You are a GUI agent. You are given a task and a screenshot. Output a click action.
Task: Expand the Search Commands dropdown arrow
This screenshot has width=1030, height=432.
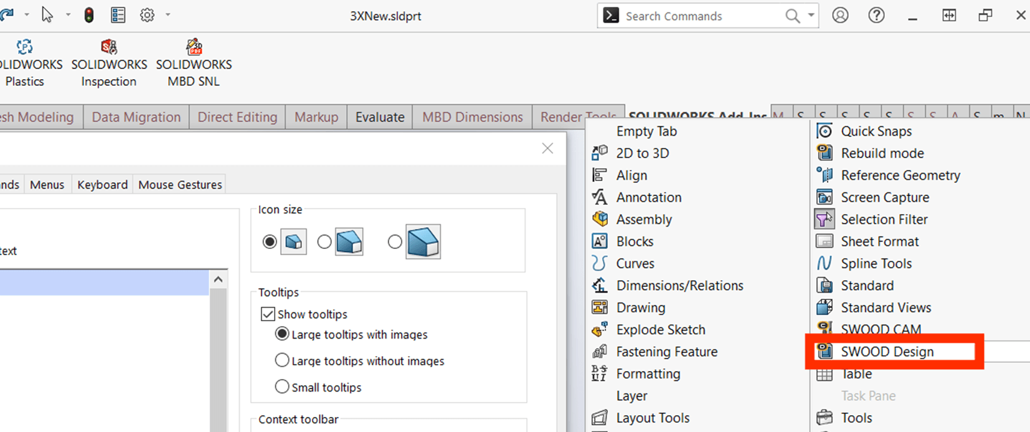pyautogui.click(x=811, y=16)
